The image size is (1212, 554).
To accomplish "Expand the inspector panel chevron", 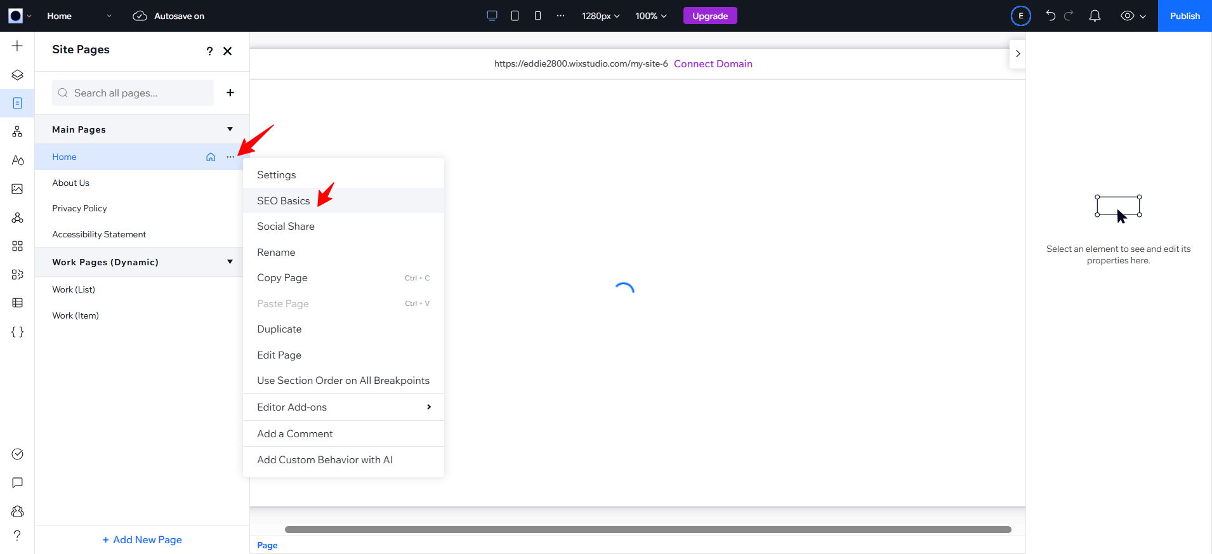I will coord(1018,53).
